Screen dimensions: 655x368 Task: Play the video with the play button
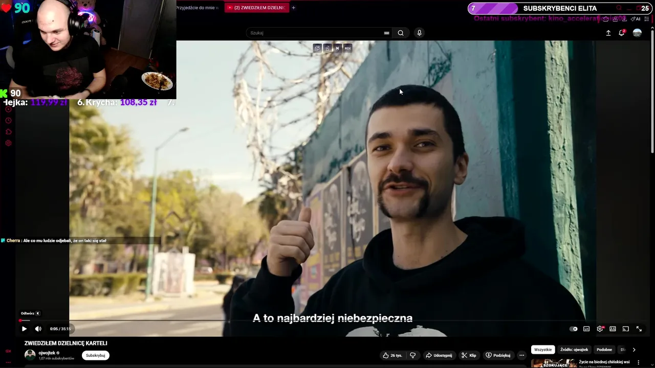coord(24,329)
